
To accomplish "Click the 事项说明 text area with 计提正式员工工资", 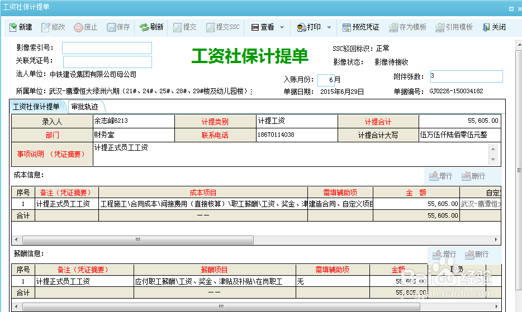I will point(290,154).
